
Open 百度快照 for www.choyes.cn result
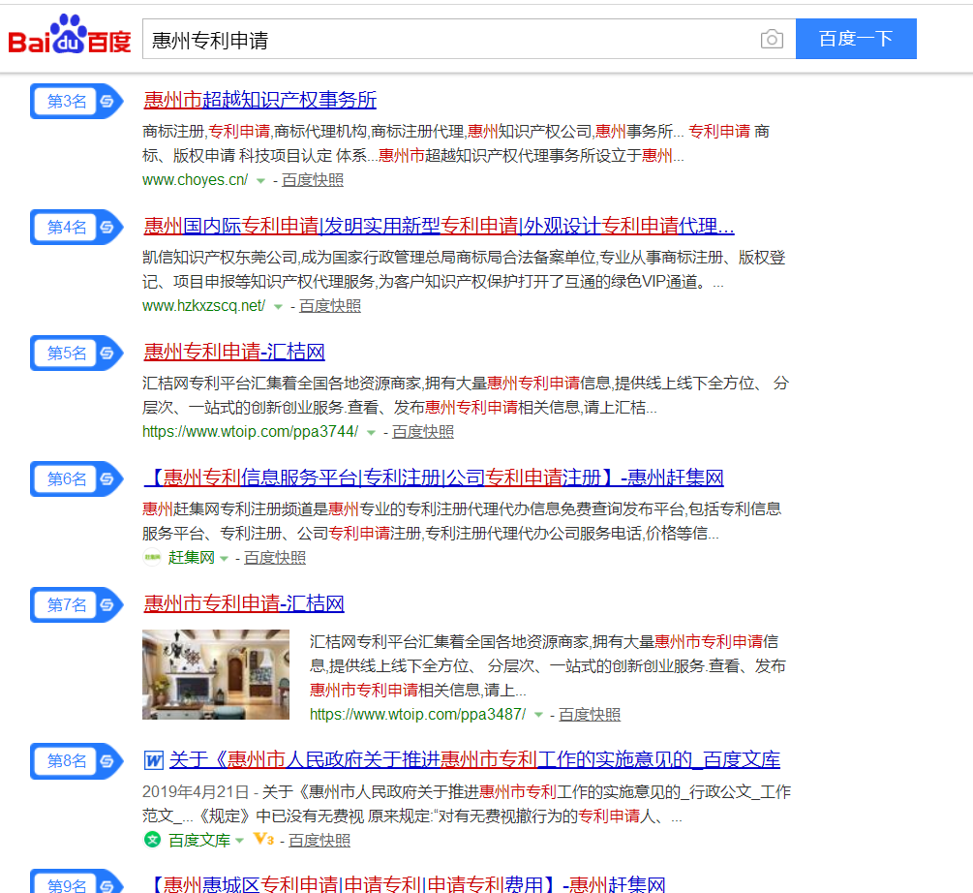[312, 180]
